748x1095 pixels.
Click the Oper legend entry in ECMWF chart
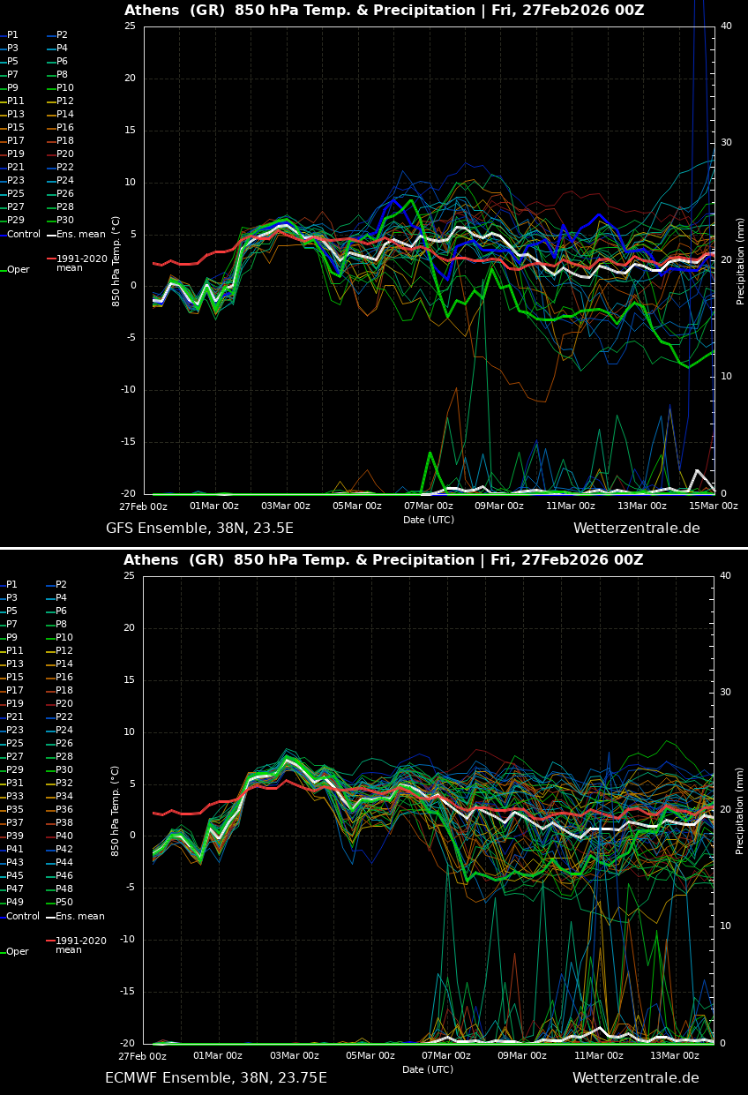18,952
